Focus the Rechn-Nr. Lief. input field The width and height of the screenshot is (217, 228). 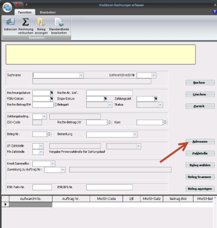[109, 93]
